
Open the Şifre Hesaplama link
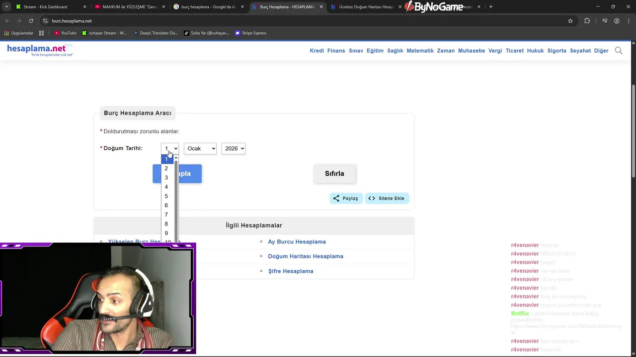coord(291,271)
